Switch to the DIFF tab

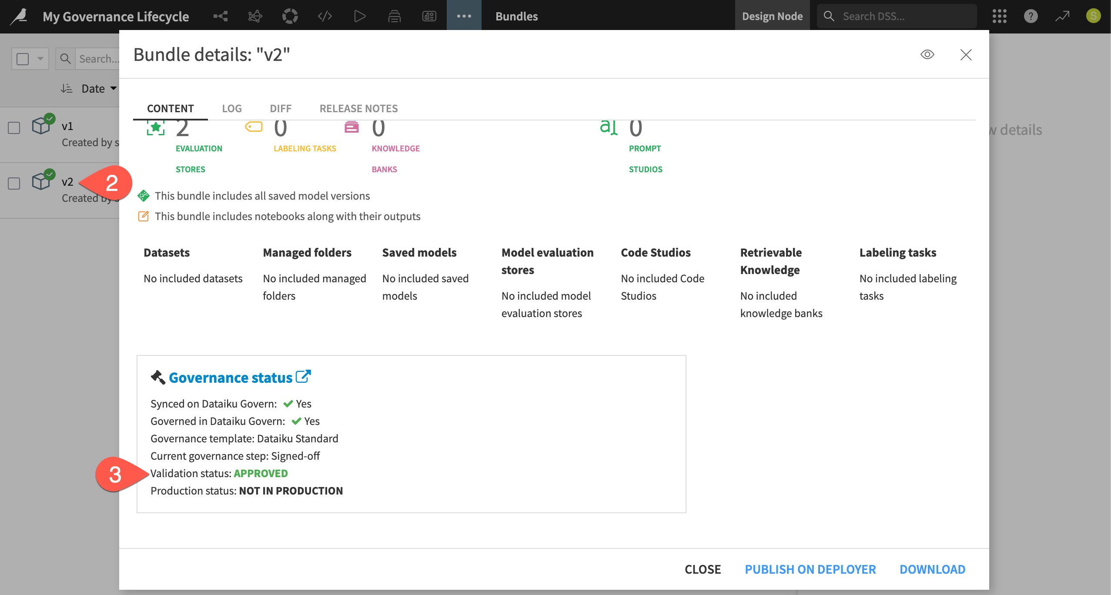[280, 108]
